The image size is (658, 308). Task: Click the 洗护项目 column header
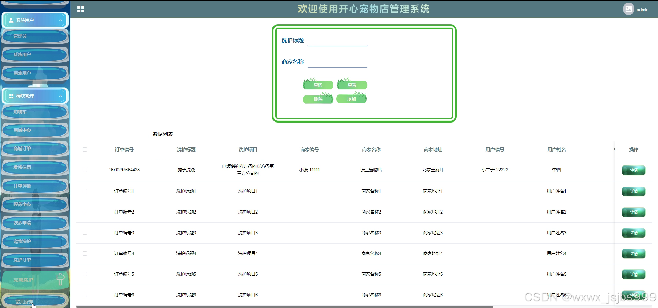(x=248, y=150)
